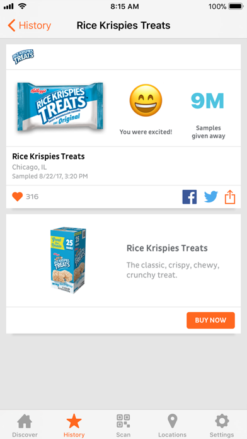This screenshot has width=247, height=439.
Task: Select the History star tab
Action: (x=74, y=426)
